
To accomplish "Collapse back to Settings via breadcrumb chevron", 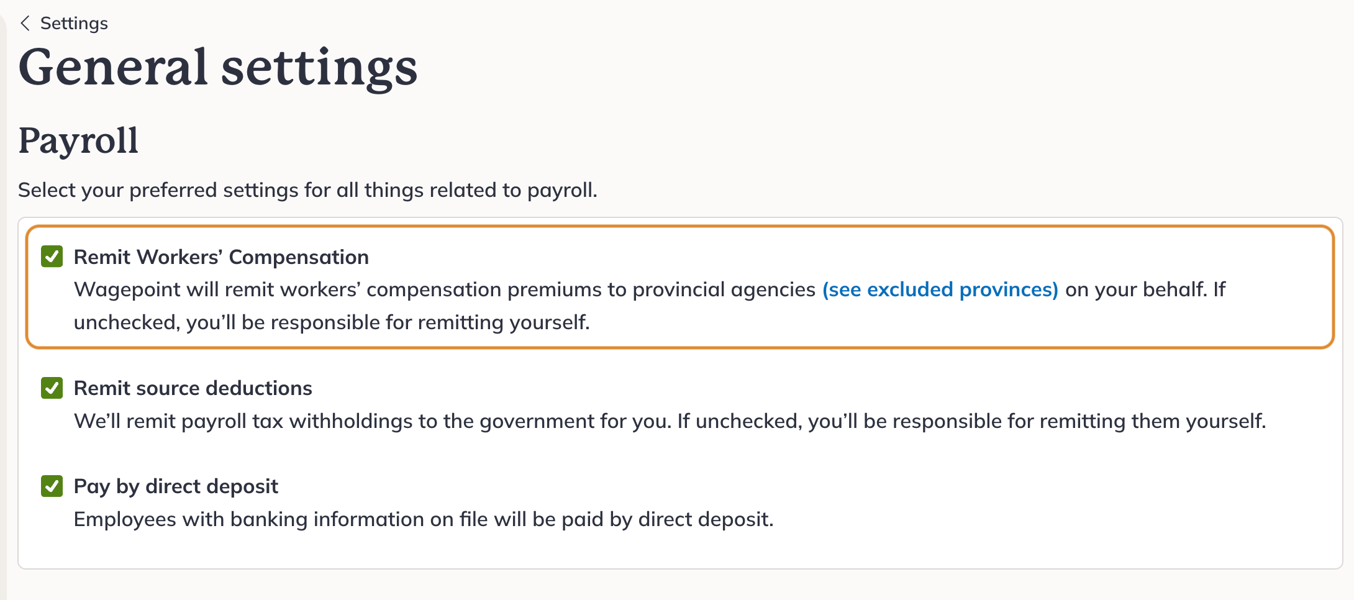I will [25, 23].
